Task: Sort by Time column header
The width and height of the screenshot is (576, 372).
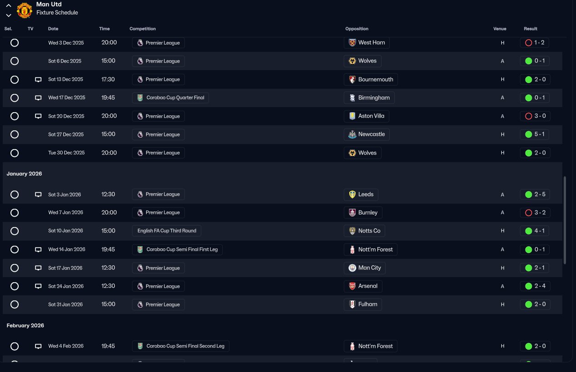Action: click(x=104, y=29)
